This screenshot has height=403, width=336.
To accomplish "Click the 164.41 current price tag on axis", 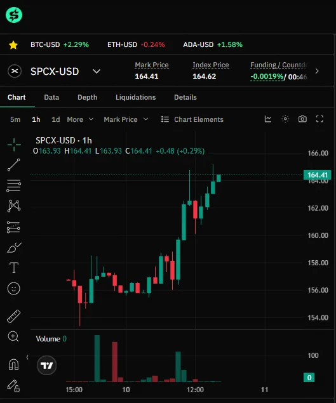I will [318, 175].
